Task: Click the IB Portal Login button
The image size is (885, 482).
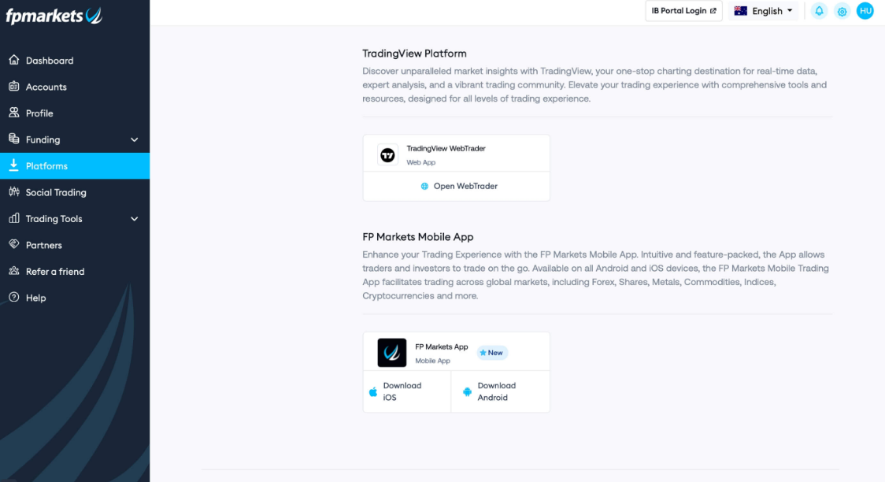Action: pos(683,11)
